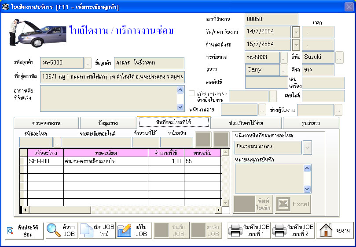Open the วัน/เวลา รับงาน date dropdown
356x247 pixels.
coord(296,32)
